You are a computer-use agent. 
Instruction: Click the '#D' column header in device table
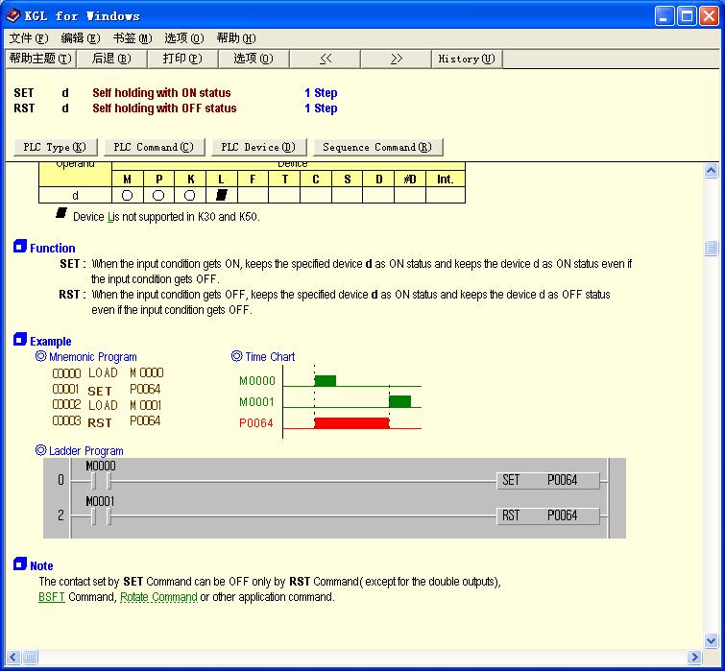point(410,180)
